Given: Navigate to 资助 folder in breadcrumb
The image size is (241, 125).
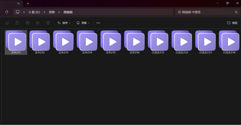Looking at the screenshot, I should pos(52,12).
